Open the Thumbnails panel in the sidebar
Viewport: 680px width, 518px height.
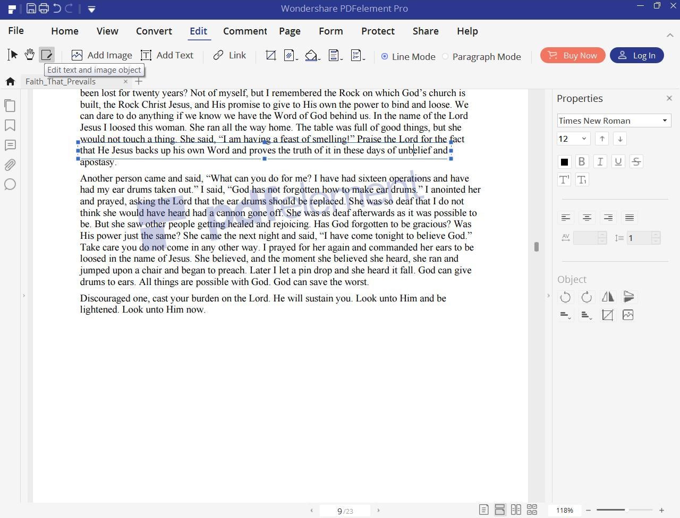[x=10, y=105]
